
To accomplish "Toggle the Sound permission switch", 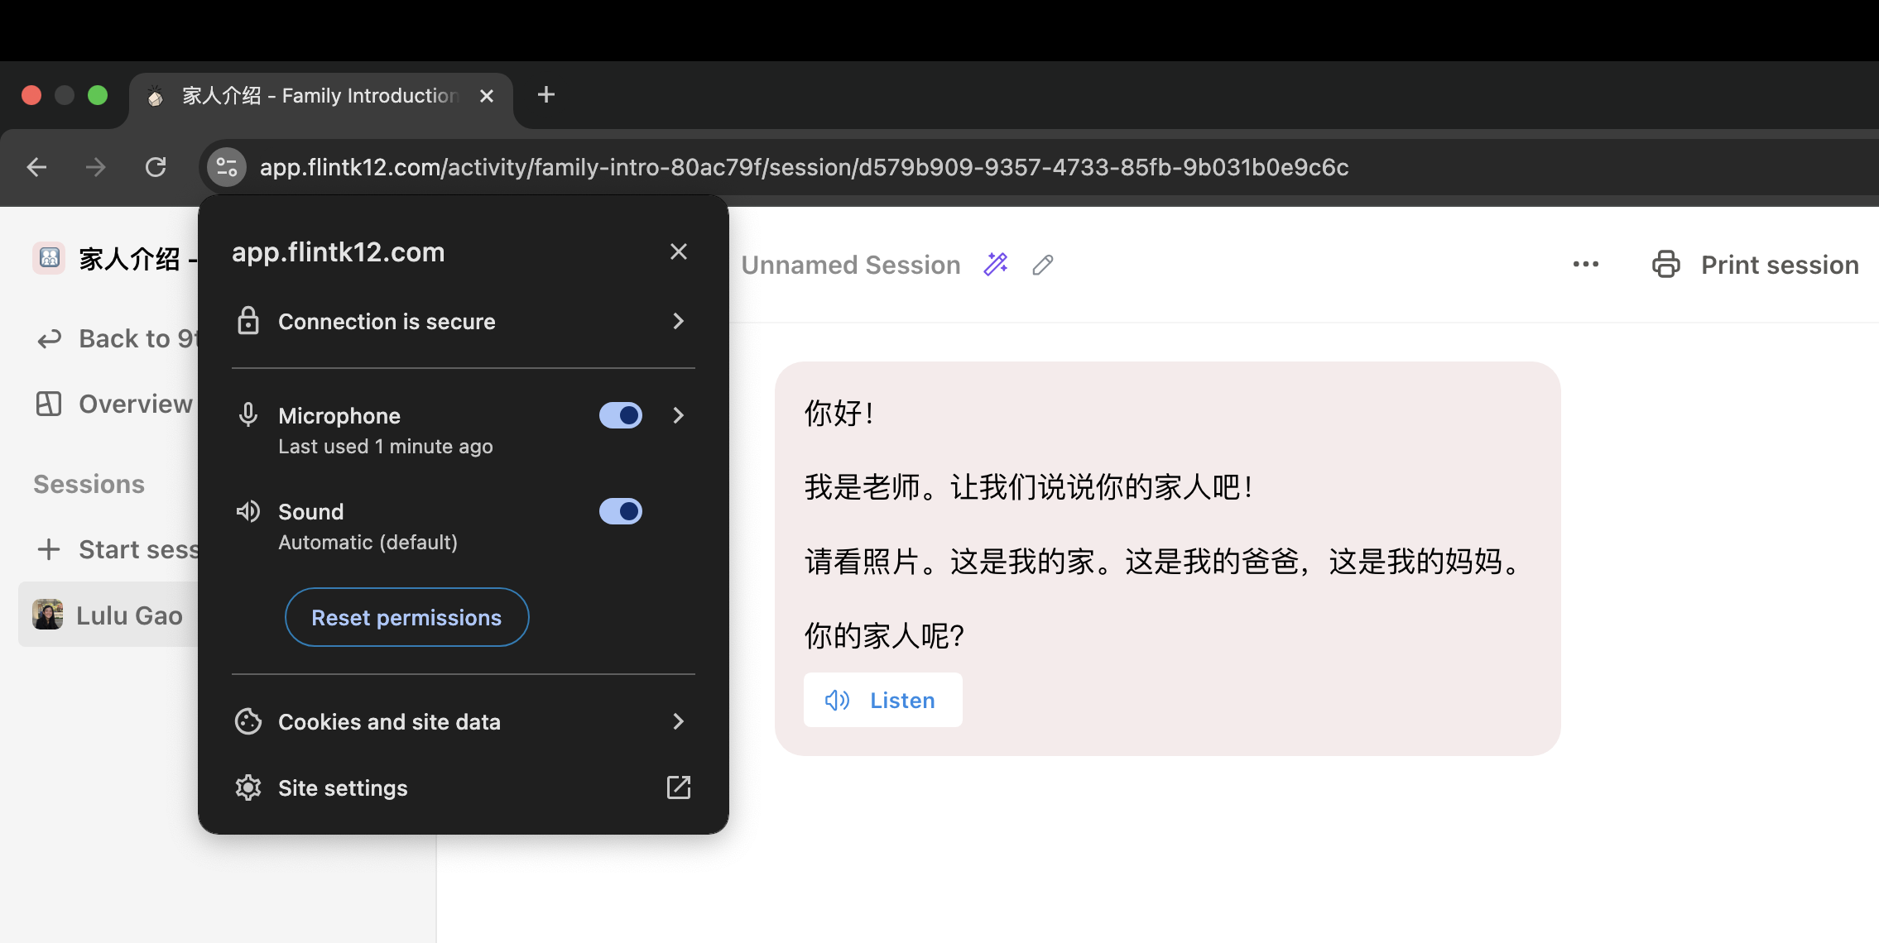I will pyautogui.click(x=621, y=511).
